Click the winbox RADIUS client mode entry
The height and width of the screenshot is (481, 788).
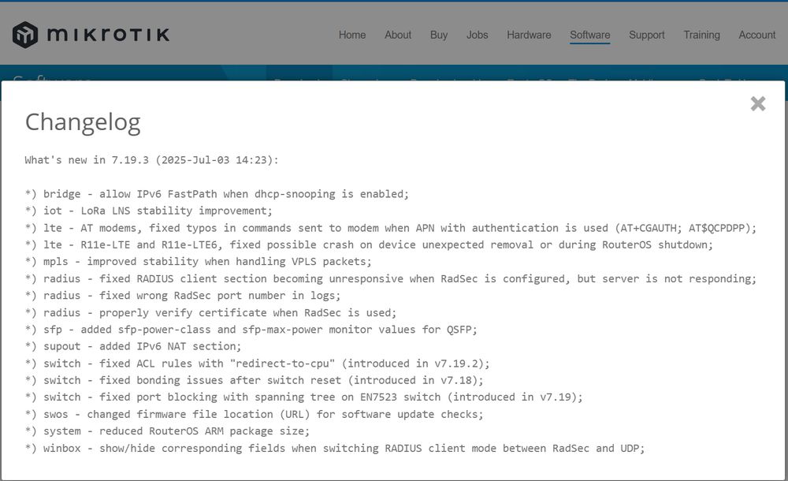point(335,449)
